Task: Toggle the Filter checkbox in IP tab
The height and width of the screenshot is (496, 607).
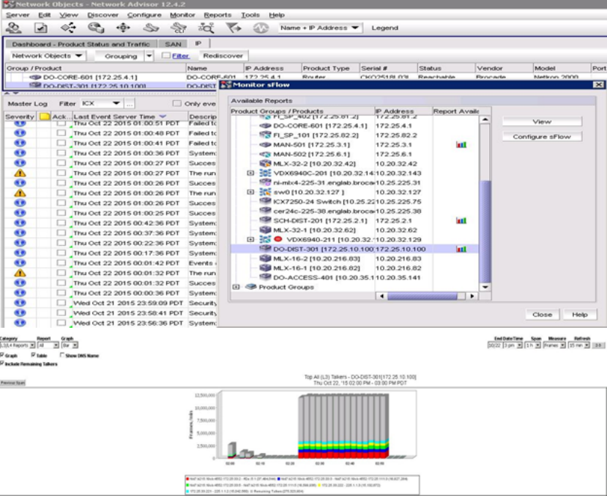Action: (166, 56)
